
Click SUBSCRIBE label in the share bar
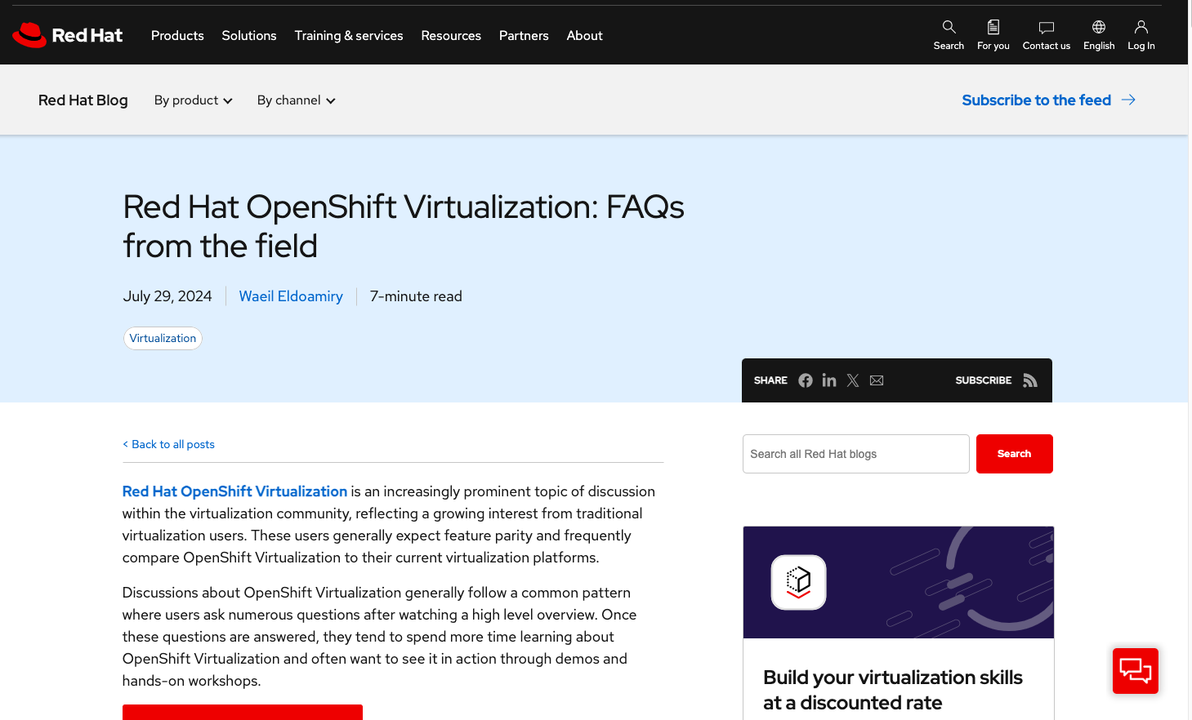click(984, 380)
